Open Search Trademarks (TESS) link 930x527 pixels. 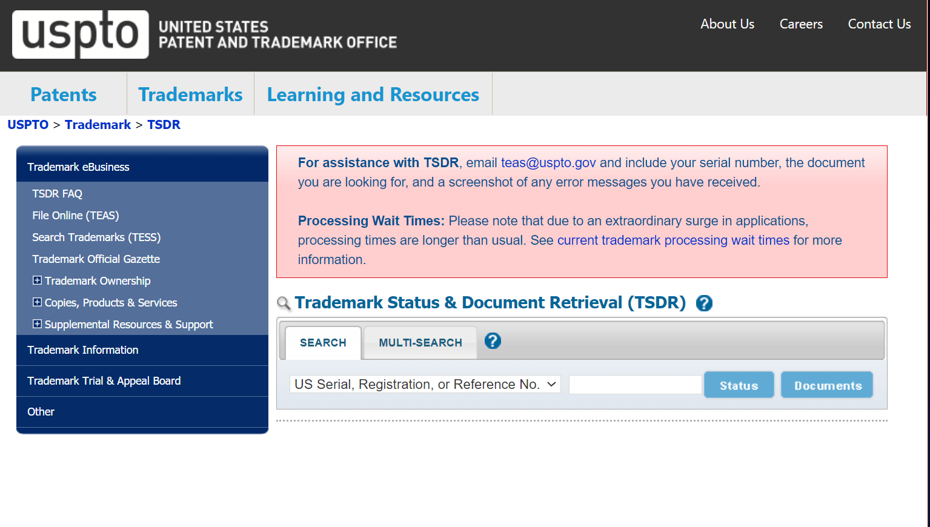click(96, 237)
